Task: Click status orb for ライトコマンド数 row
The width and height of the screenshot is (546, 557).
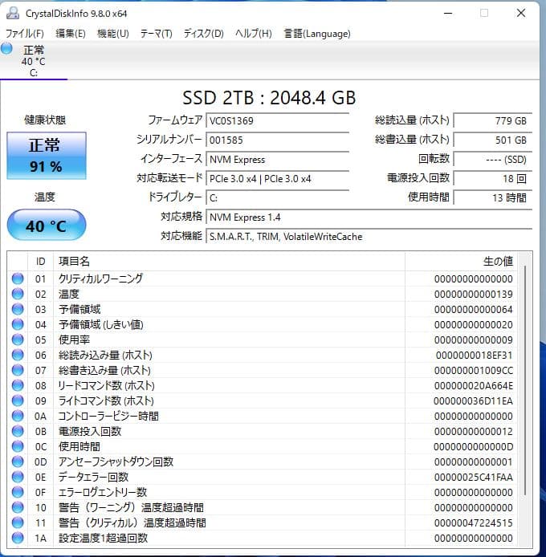Action: click(x=18, y=400)
